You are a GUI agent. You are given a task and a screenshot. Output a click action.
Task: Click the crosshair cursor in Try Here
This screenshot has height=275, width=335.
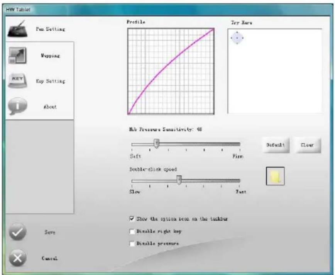(x=237, y=38)
